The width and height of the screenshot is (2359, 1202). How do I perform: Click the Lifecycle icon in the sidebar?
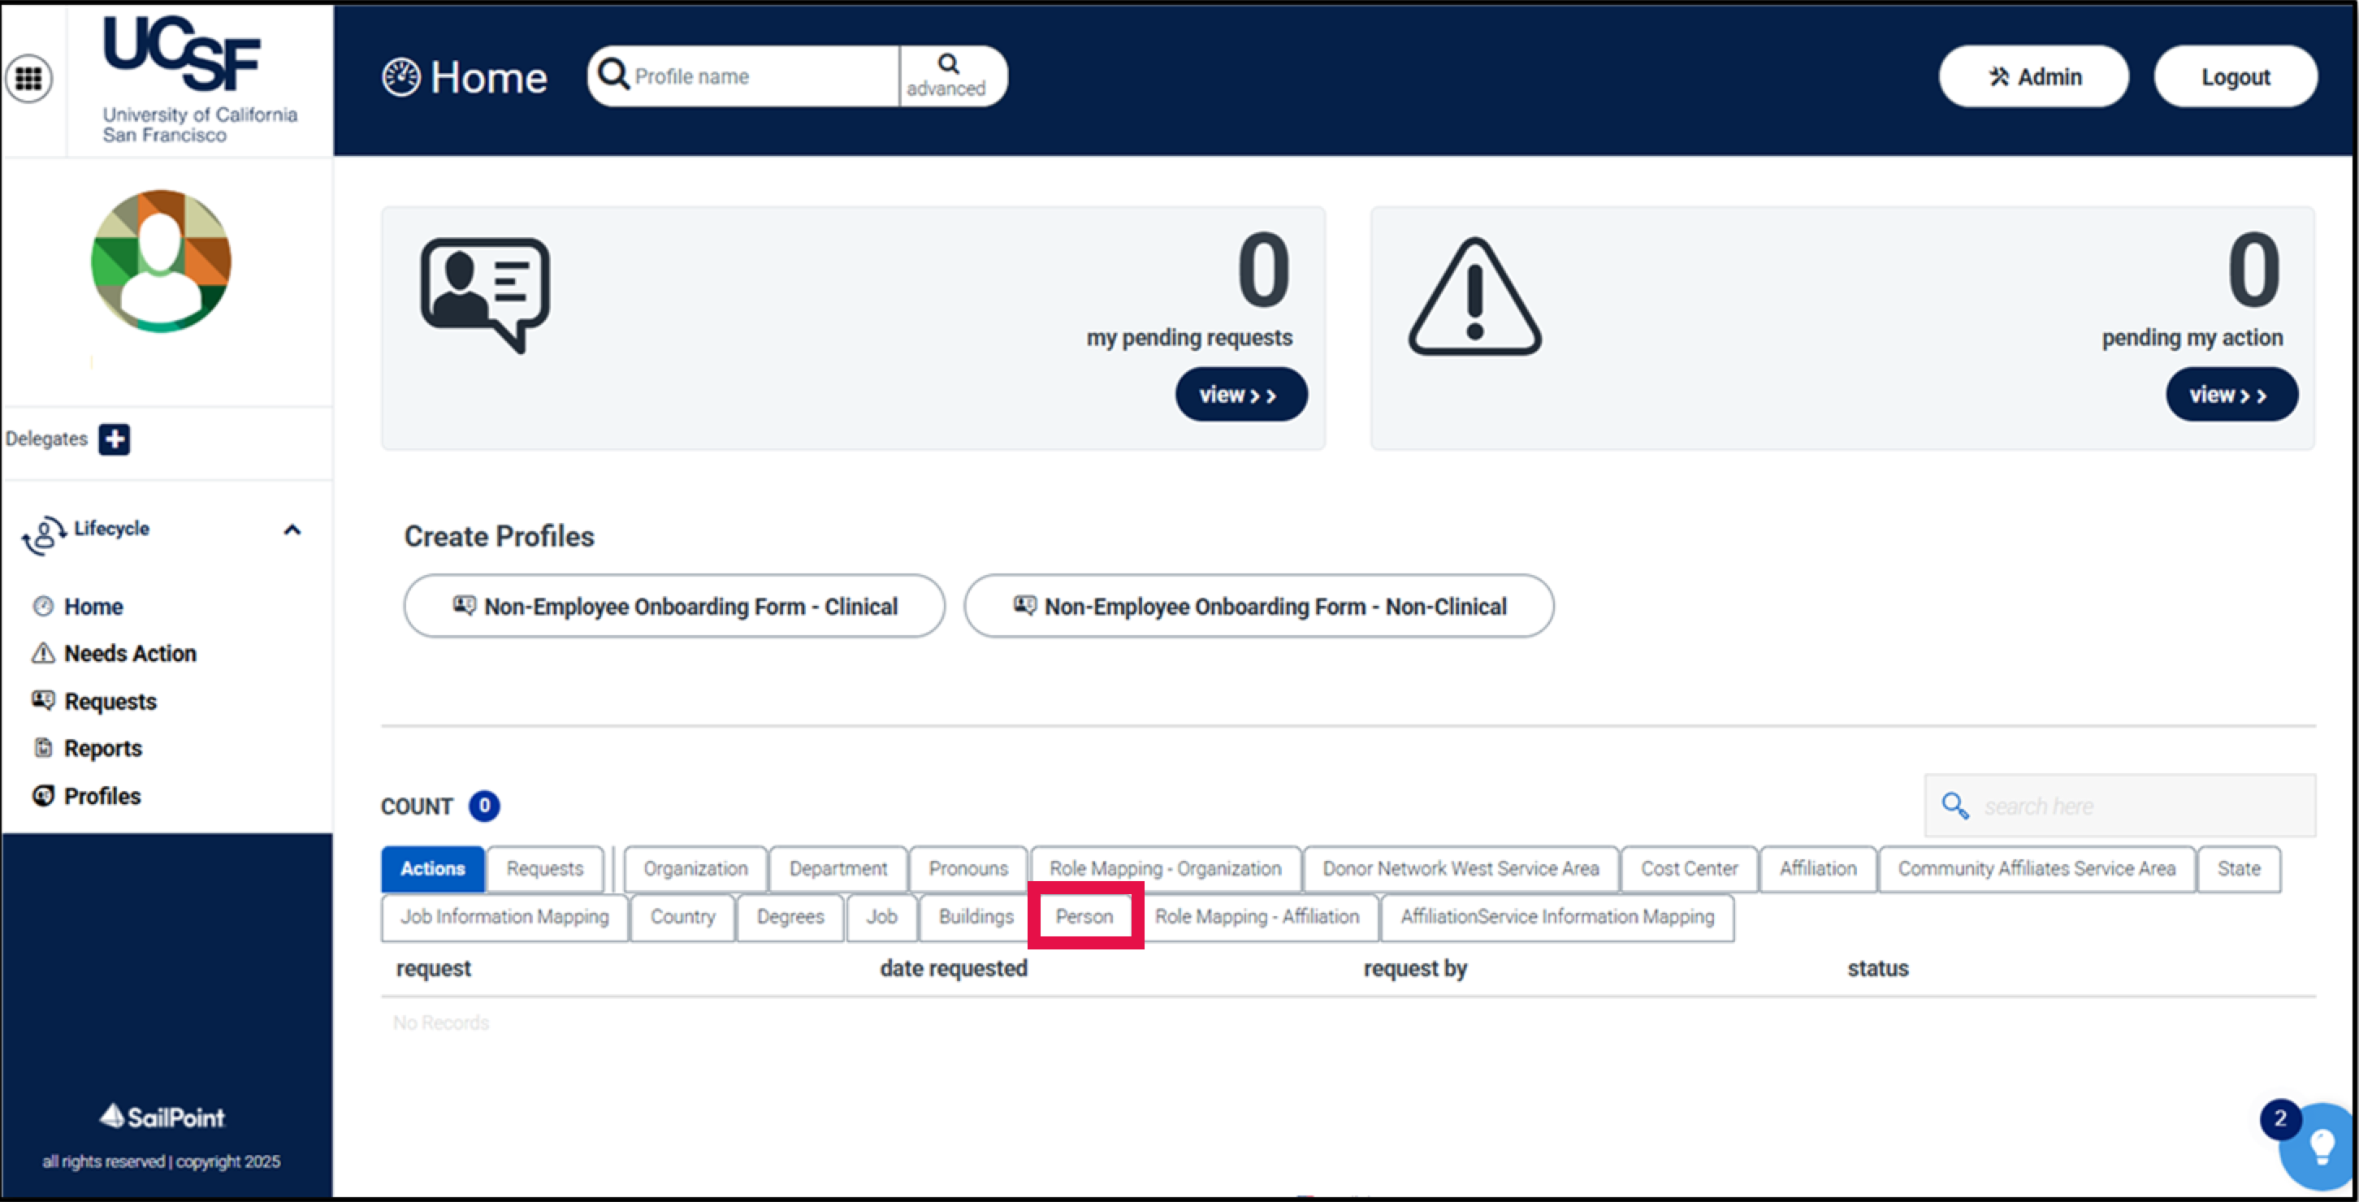[41, 532]
